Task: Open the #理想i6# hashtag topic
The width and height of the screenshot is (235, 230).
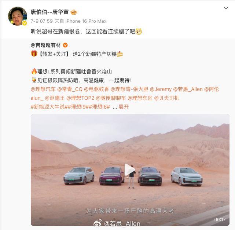Action: click(x=99, y=107)
